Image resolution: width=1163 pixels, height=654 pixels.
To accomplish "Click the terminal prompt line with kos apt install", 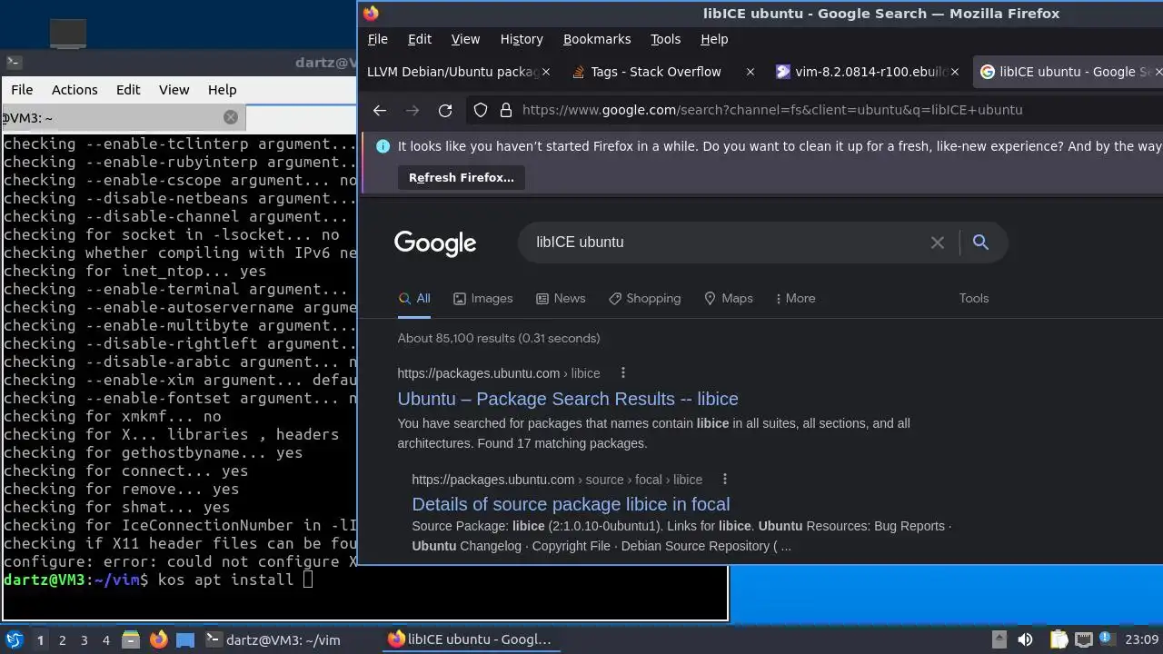I will pyautogui.click(x=158, y=580).
